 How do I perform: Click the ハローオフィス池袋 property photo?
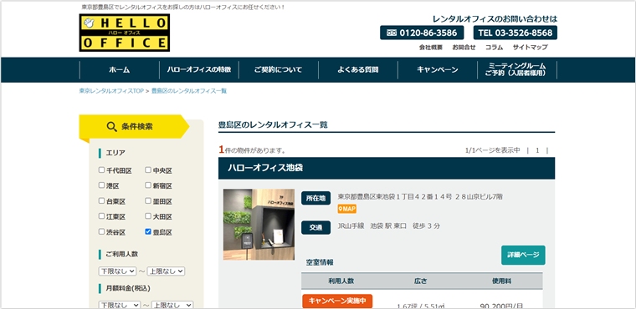click(259, 224)
